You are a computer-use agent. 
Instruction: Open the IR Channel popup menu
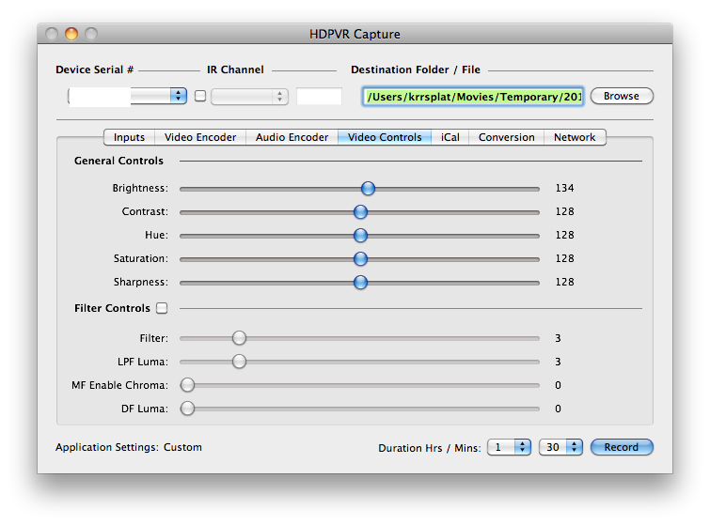(x=249, y=97)
